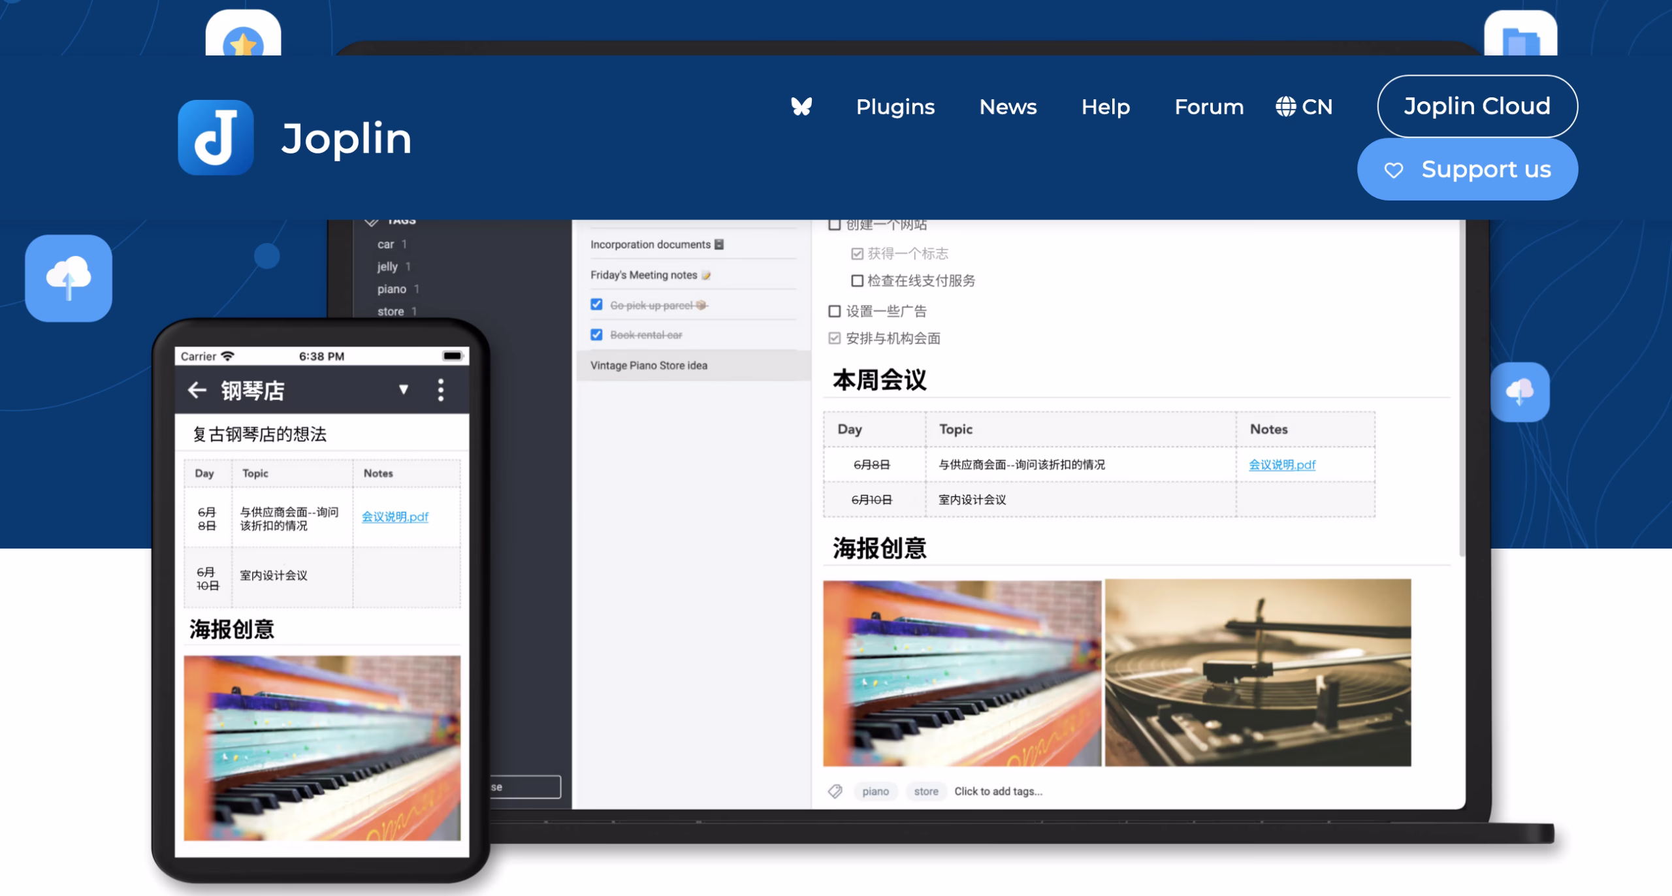Screen dimensions: 1672x896
Task: Click the piano photo thumbnail in desktop note
Action: point(962,673)
